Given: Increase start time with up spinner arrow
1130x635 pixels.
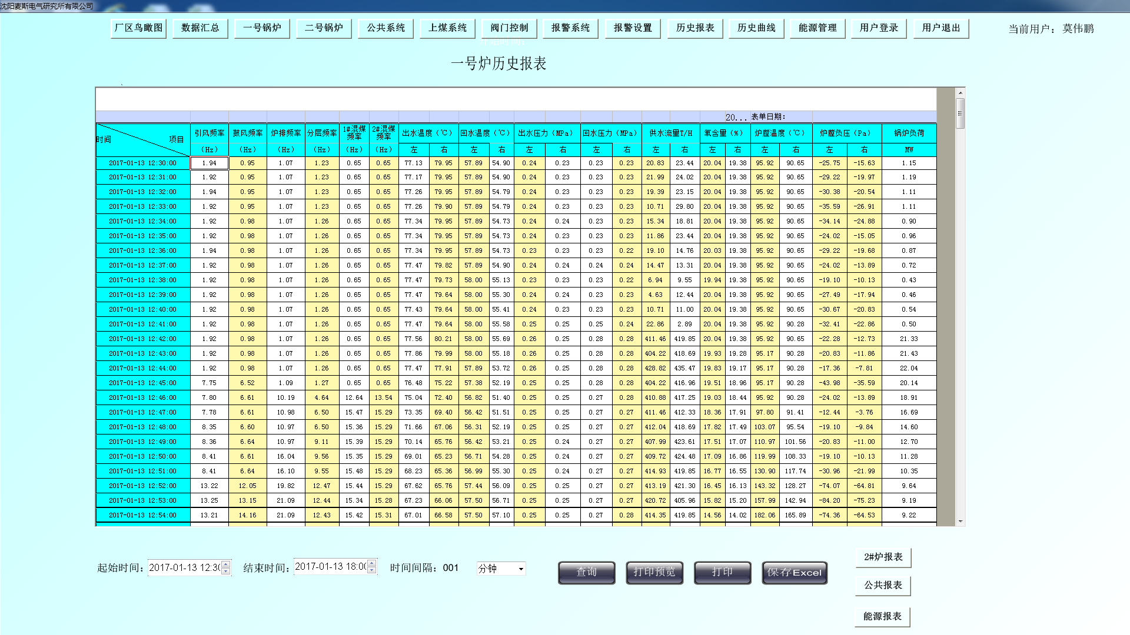Looking at the screenshot, I should pyautogui.click(x=225, y=564).
